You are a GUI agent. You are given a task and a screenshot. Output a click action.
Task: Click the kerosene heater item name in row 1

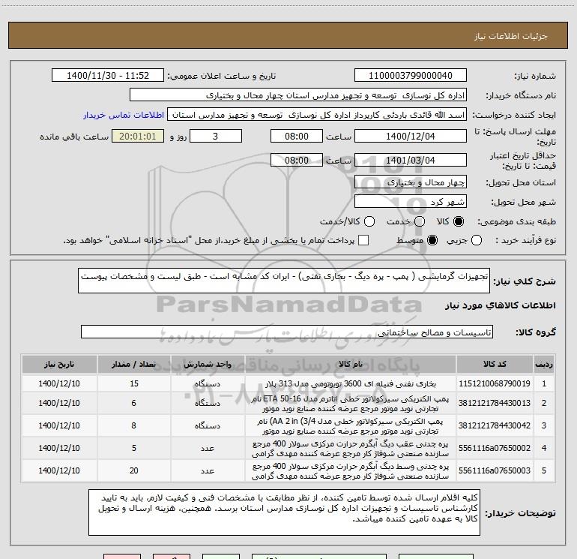(351, 383)
